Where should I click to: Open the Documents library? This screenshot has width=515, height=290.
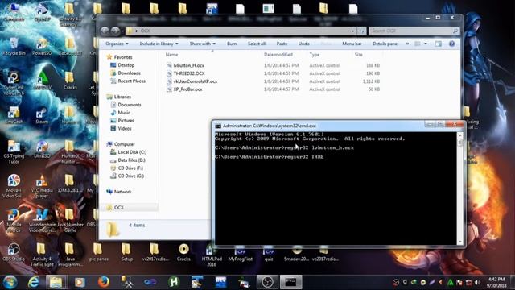(126, 105)
